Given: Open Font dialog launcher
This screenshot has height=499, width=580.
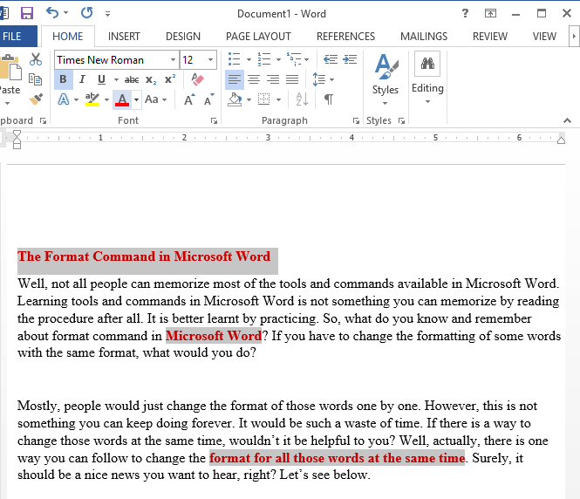Looking at the screenshot, I should [214, 120].
